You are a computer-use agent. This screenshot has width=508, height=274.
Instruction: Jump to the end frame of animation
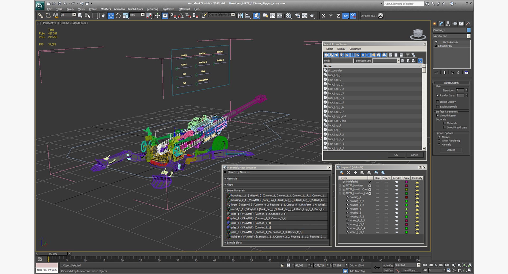coord(447,265)
